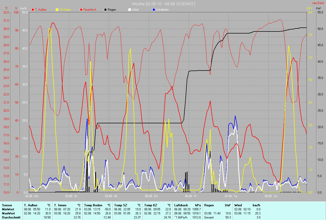Click the black Regen legend swatch
The image size is (326, 220).
[x=106, y=10]
